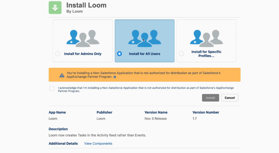
Task: Click the Description label
Action: [58, 129]
